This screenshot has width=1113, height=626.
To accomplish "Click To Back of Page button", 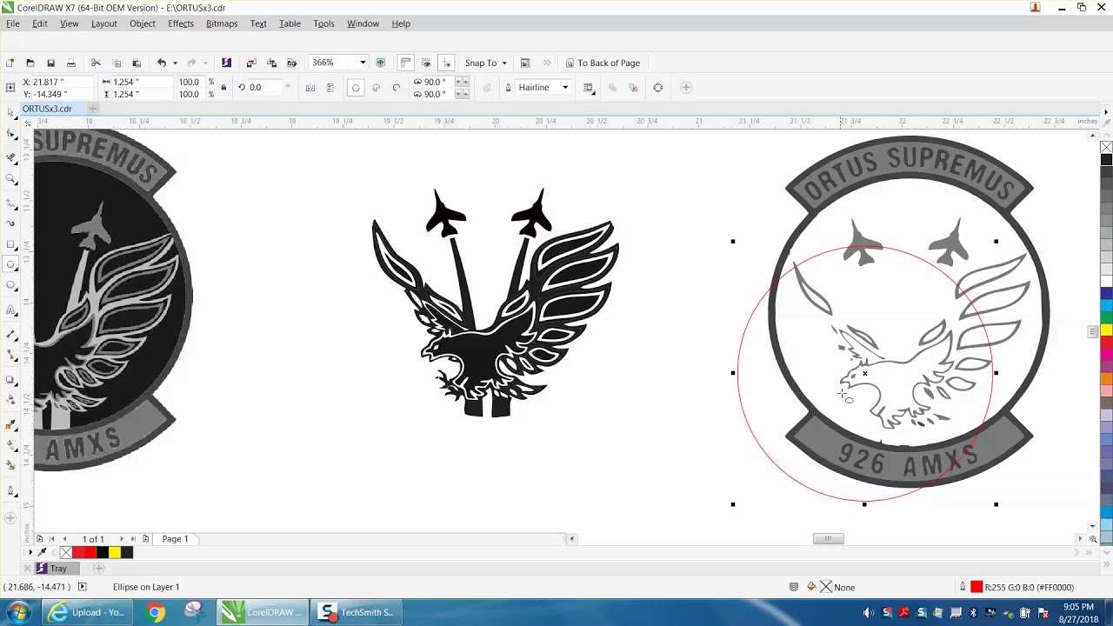I will coord(603,63).
